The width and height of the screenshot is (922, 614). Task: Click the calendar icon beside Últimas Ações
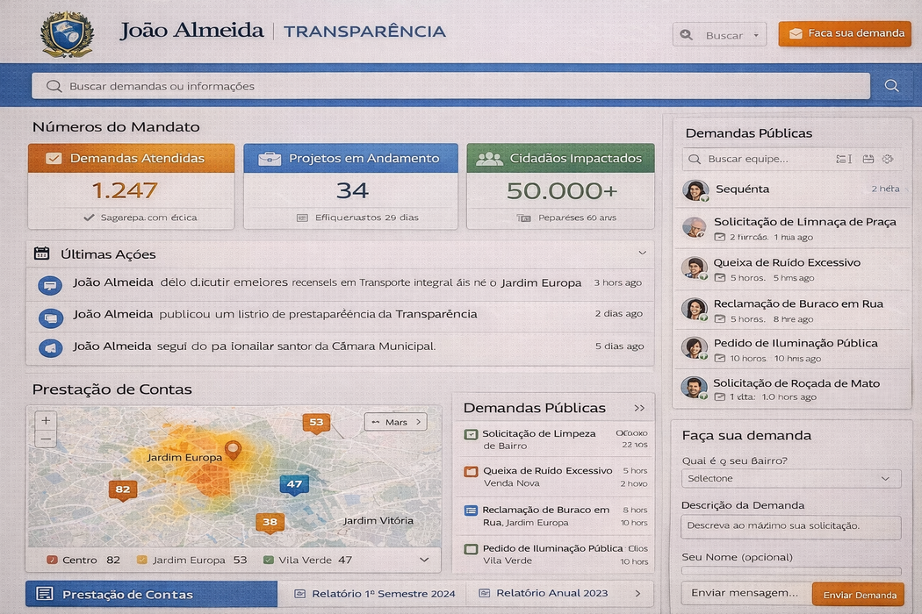click(x=41, y=253)
